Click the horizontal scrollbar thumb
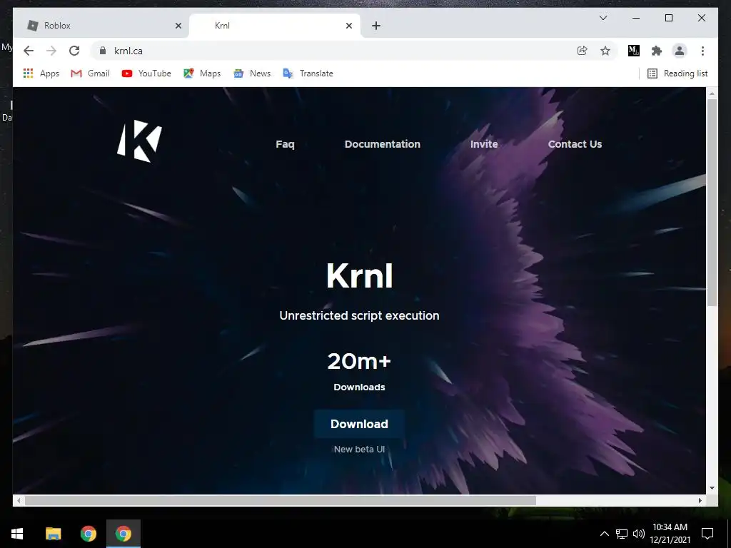This screenshot has height=548, width=731. click(x=280, y=500)
